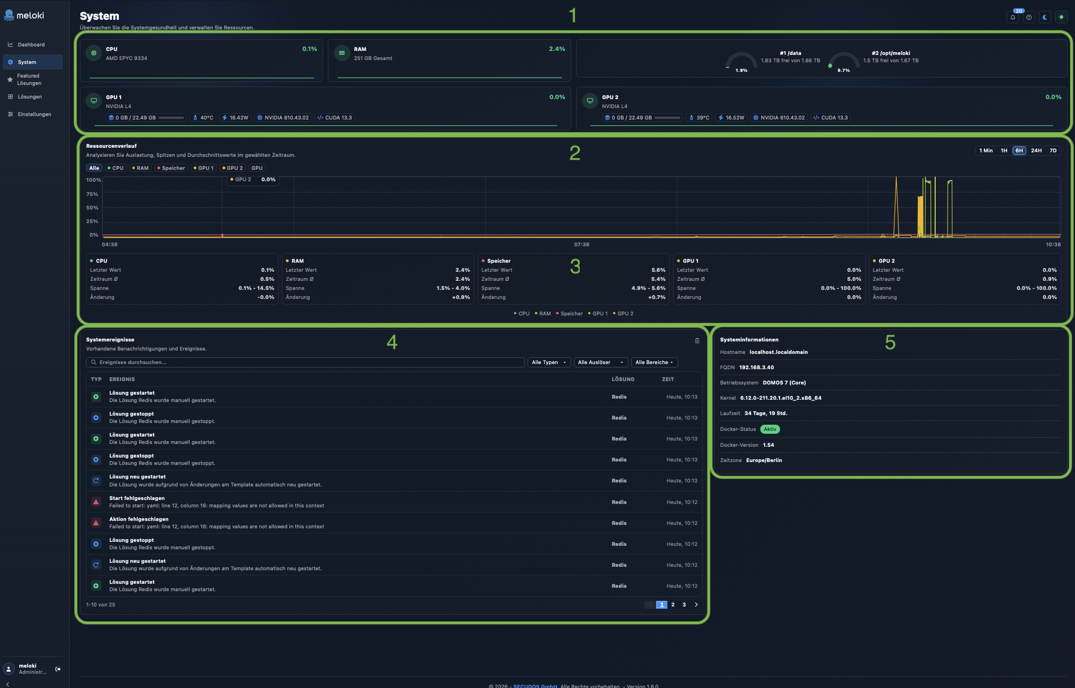
Task: Click the play icon of the 10:12 Lösung gestartet row
Action: coord(96,586)
